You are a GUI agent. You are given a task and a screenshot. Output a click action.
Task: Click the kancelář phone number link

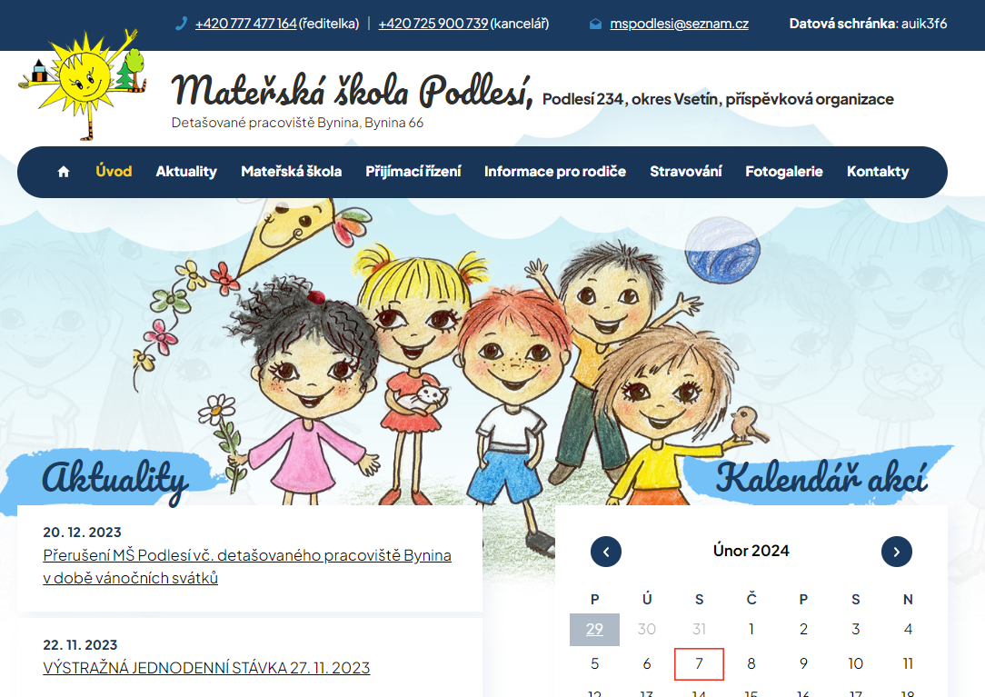433,24
